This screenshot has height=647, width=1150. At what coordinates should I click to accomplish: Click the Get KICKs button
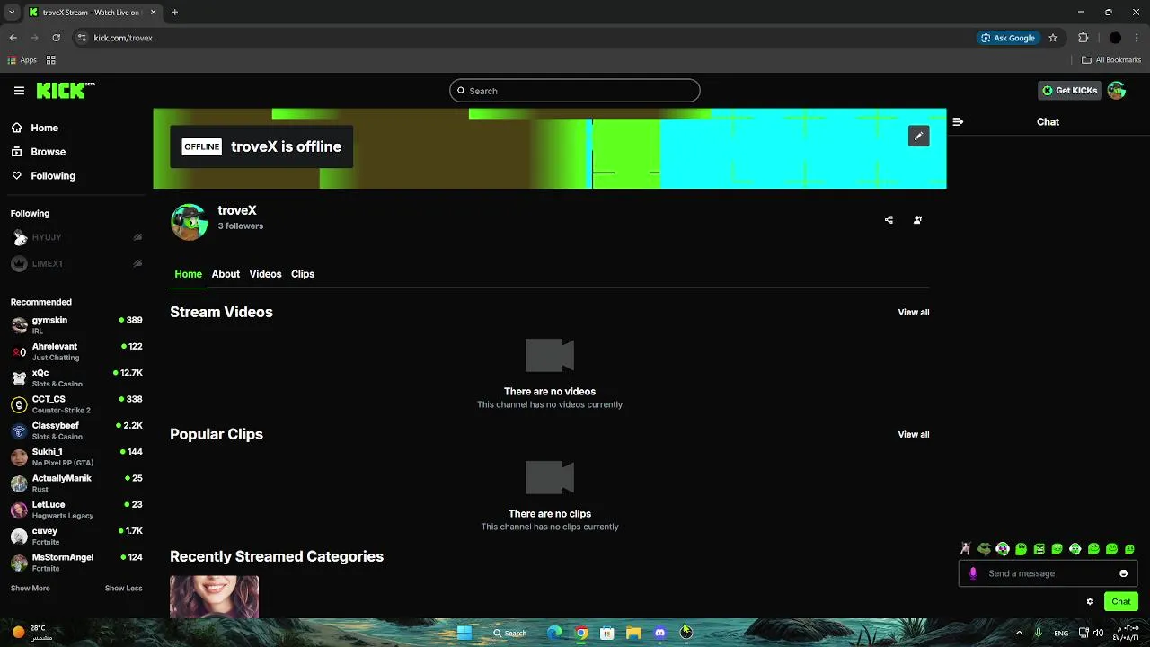[1070, 91]
